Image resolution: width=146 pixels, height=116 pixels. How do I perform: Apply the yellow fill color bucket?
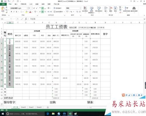coord(26,12)
